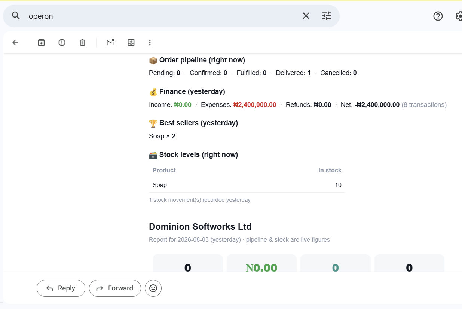Click the red Expenses ₦2,400,000.00 amount
Viewport: 462px width, 309px height.
coord(255,105)
